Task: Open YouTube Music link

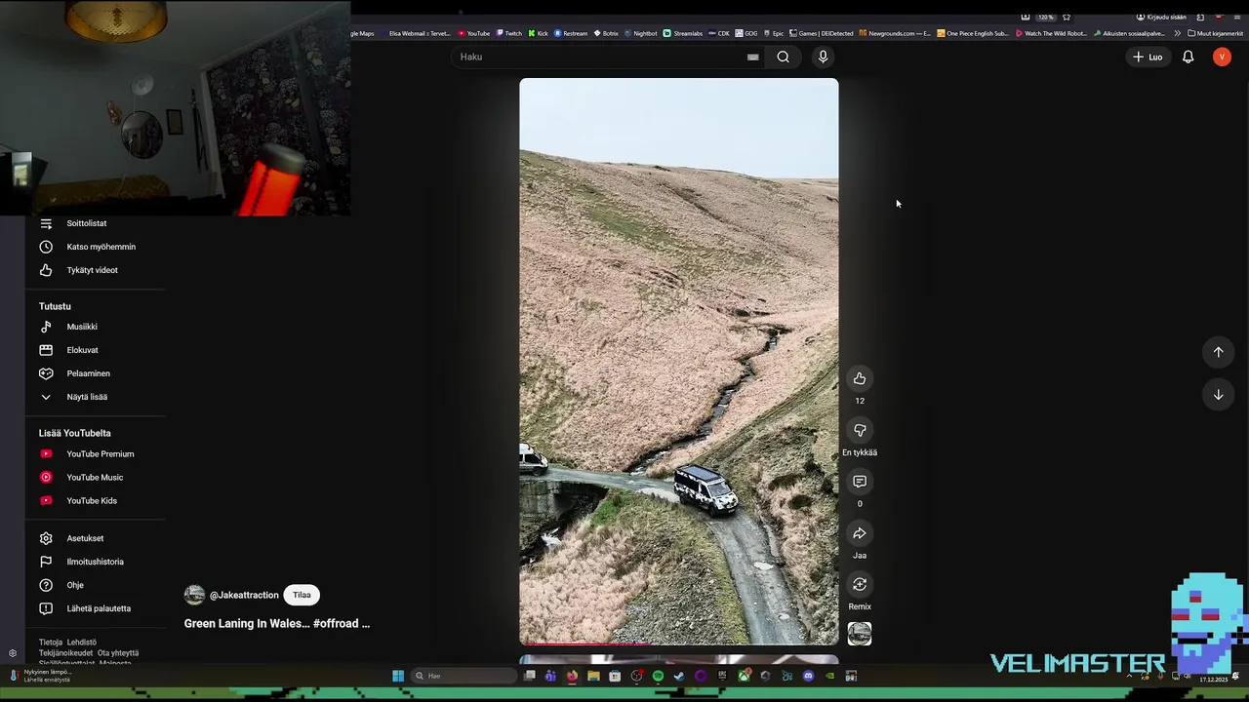Action: (x=95, y=477)
